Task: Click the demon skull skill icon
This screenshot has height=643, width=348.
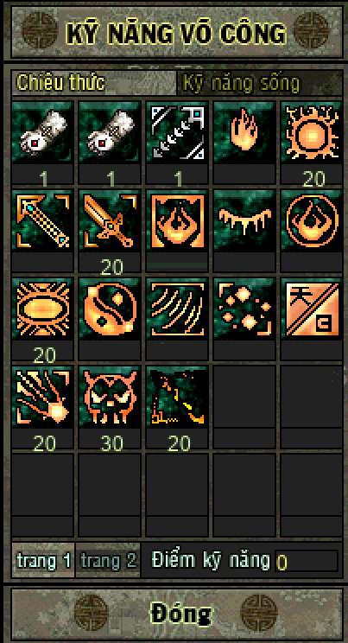Action: coord(110,396)
